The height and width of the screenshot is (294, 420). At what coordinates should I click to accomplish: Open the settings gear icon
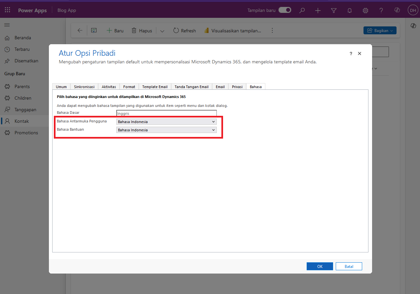pos(365,11)
